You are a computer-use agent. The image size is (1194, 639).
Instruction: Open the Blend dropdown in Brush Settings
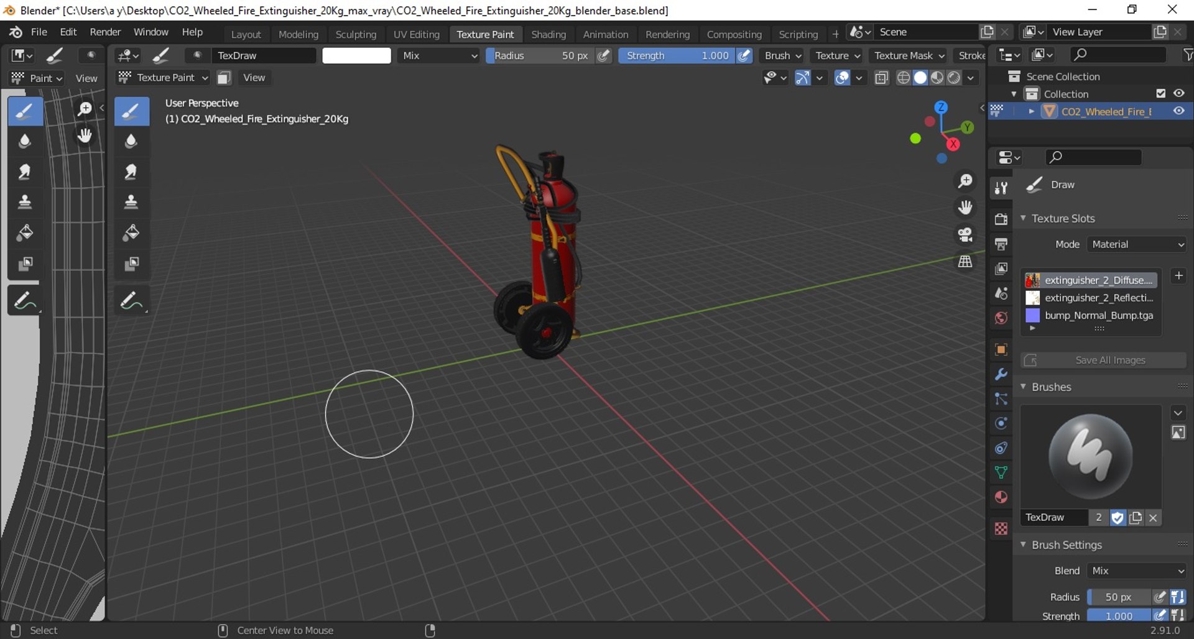[x=1137, y=571]
